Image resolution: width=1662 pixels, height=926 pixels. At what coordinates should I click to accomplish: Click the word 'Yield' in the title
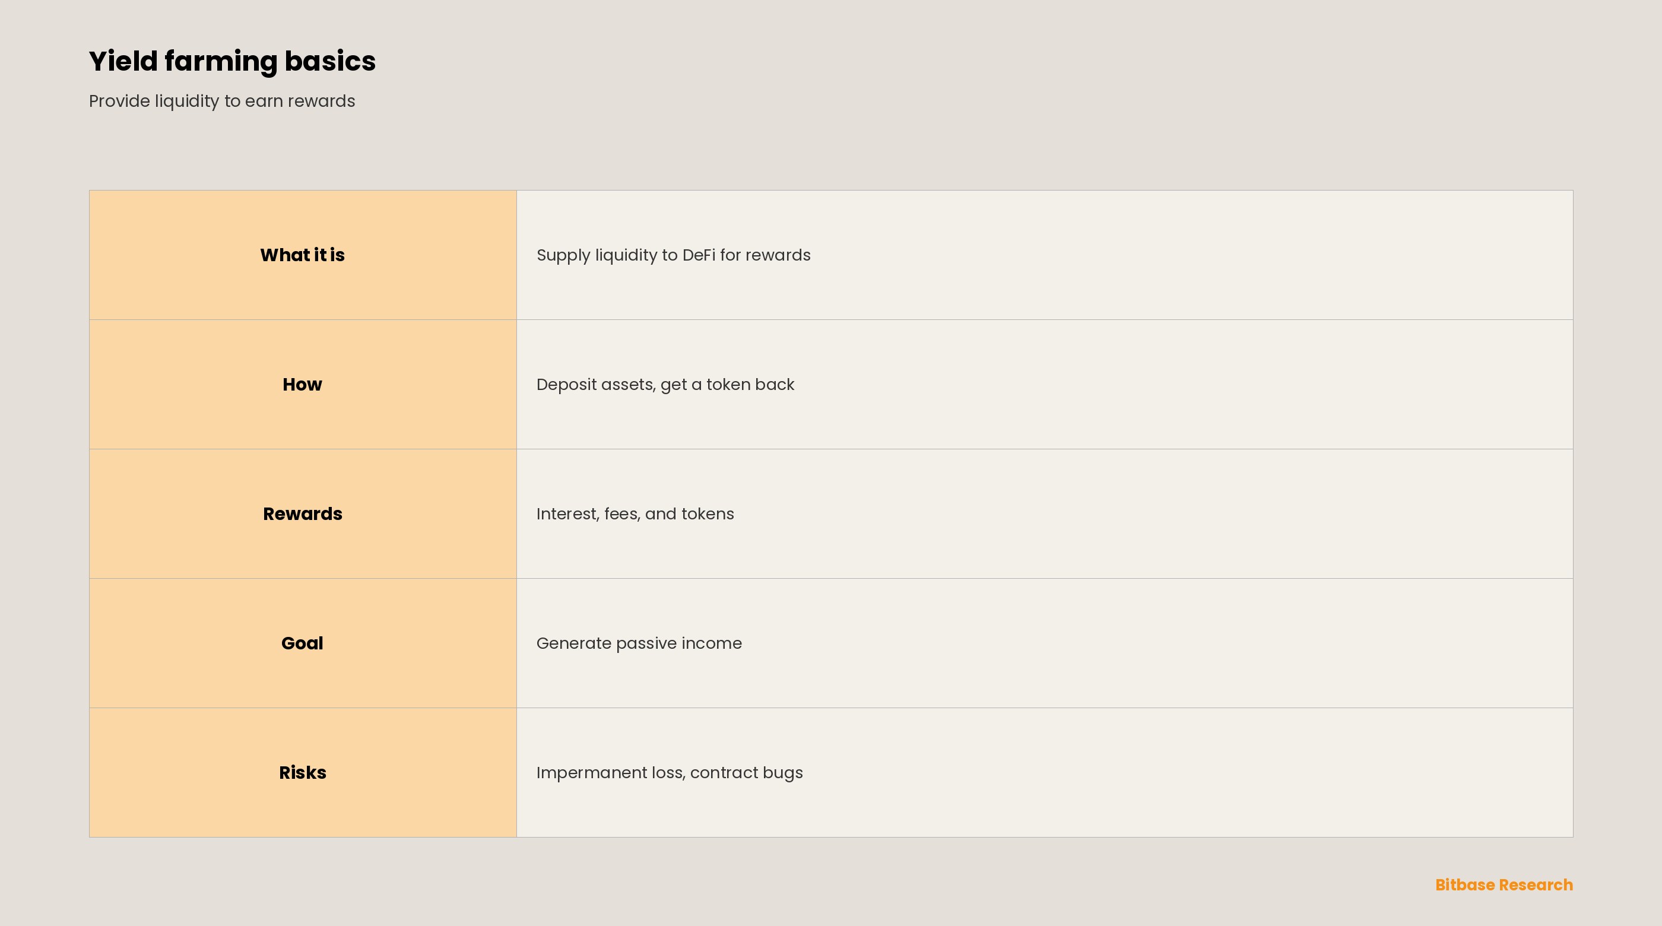coord(123,61)
